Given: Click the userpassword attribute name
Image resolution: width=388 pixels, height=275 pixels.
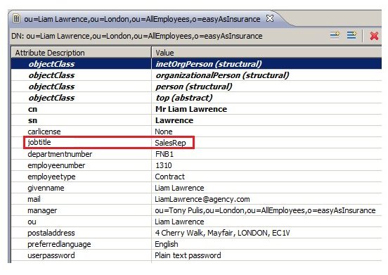Looking at the screenshot, I should point(51,255).
